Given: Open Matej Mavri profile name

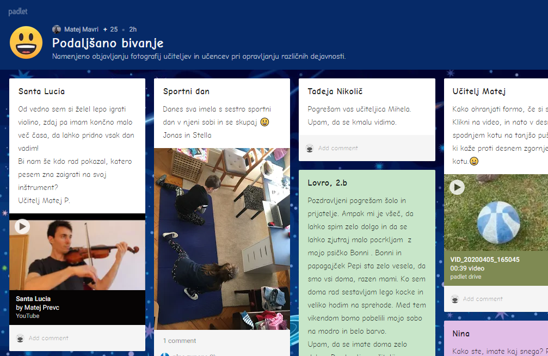Looking at the screenshot, I should coord(81,29).
